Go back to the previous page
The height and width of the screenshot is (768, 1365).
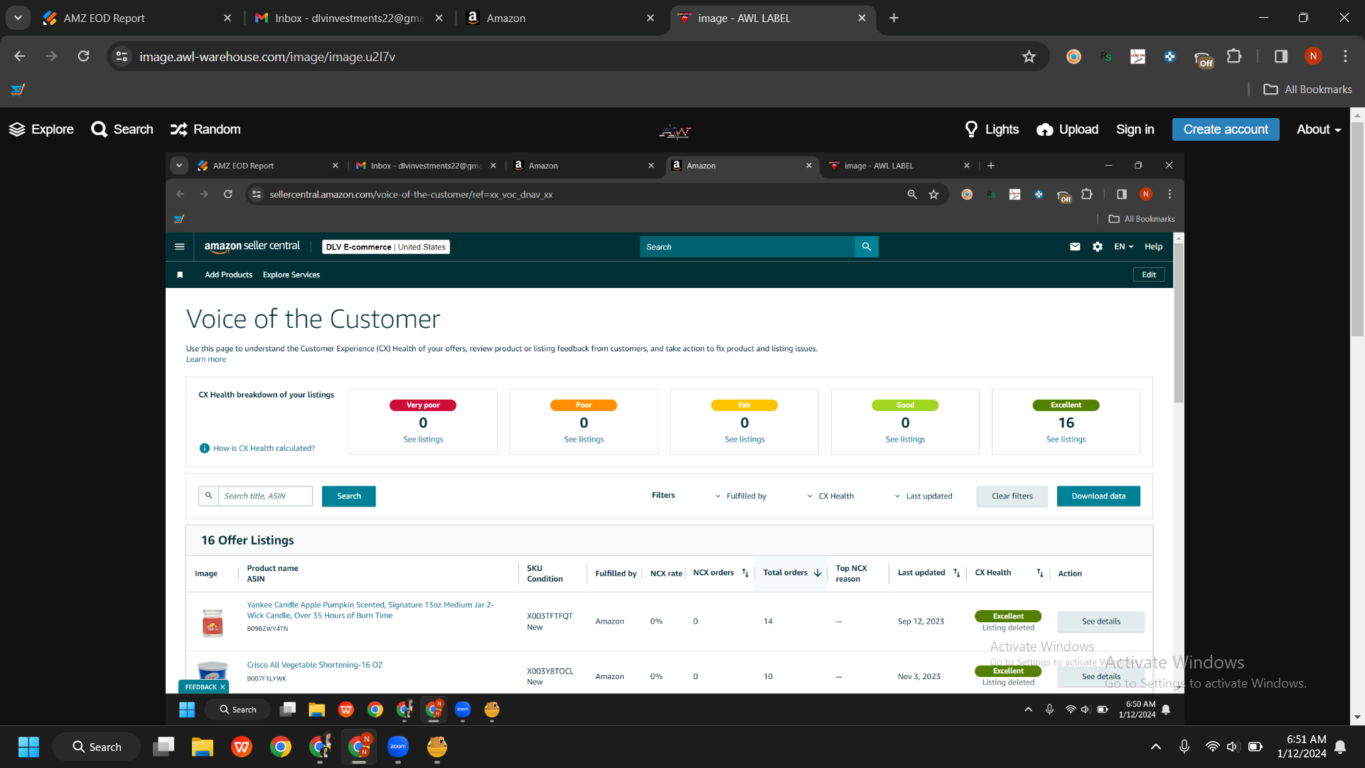tap(19, 56)
